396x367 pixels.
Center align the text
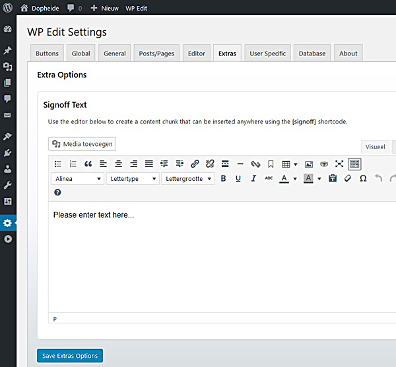click(x=118, y=164)
